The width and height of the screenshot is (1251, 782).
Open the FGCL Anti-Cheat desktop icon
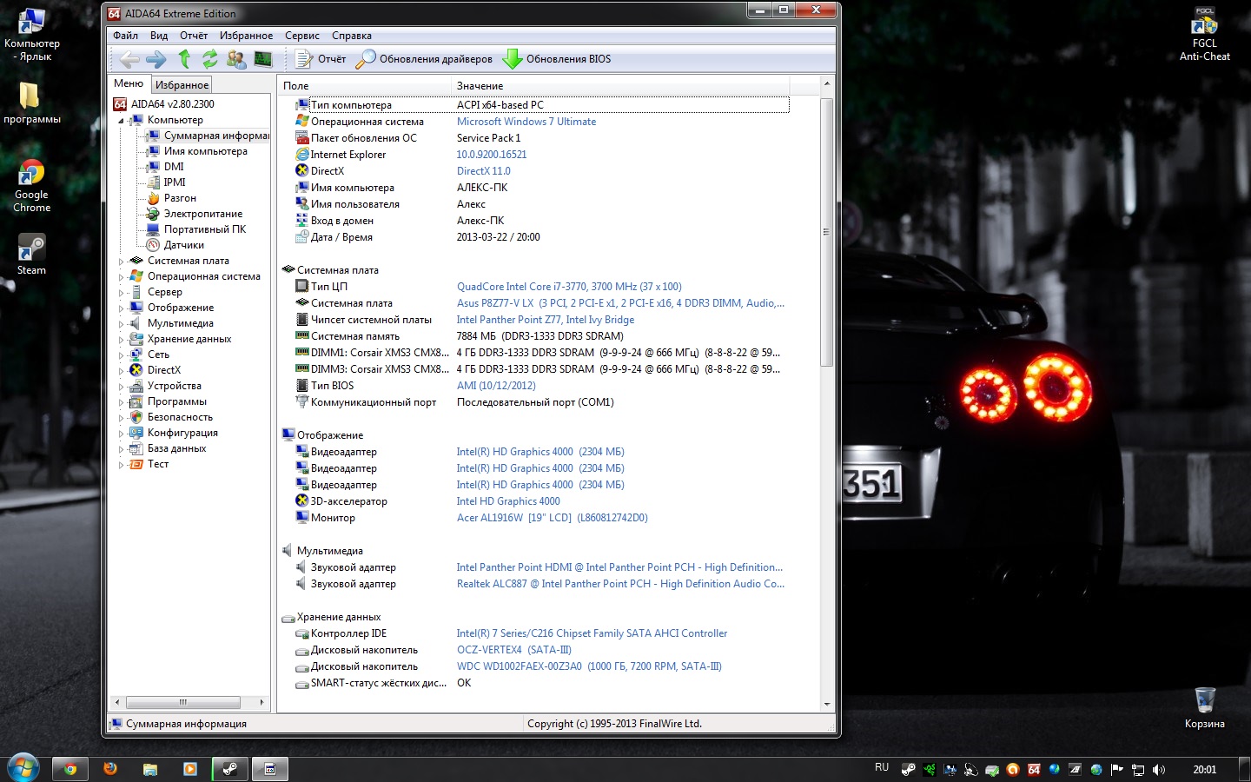point(1205,34)
